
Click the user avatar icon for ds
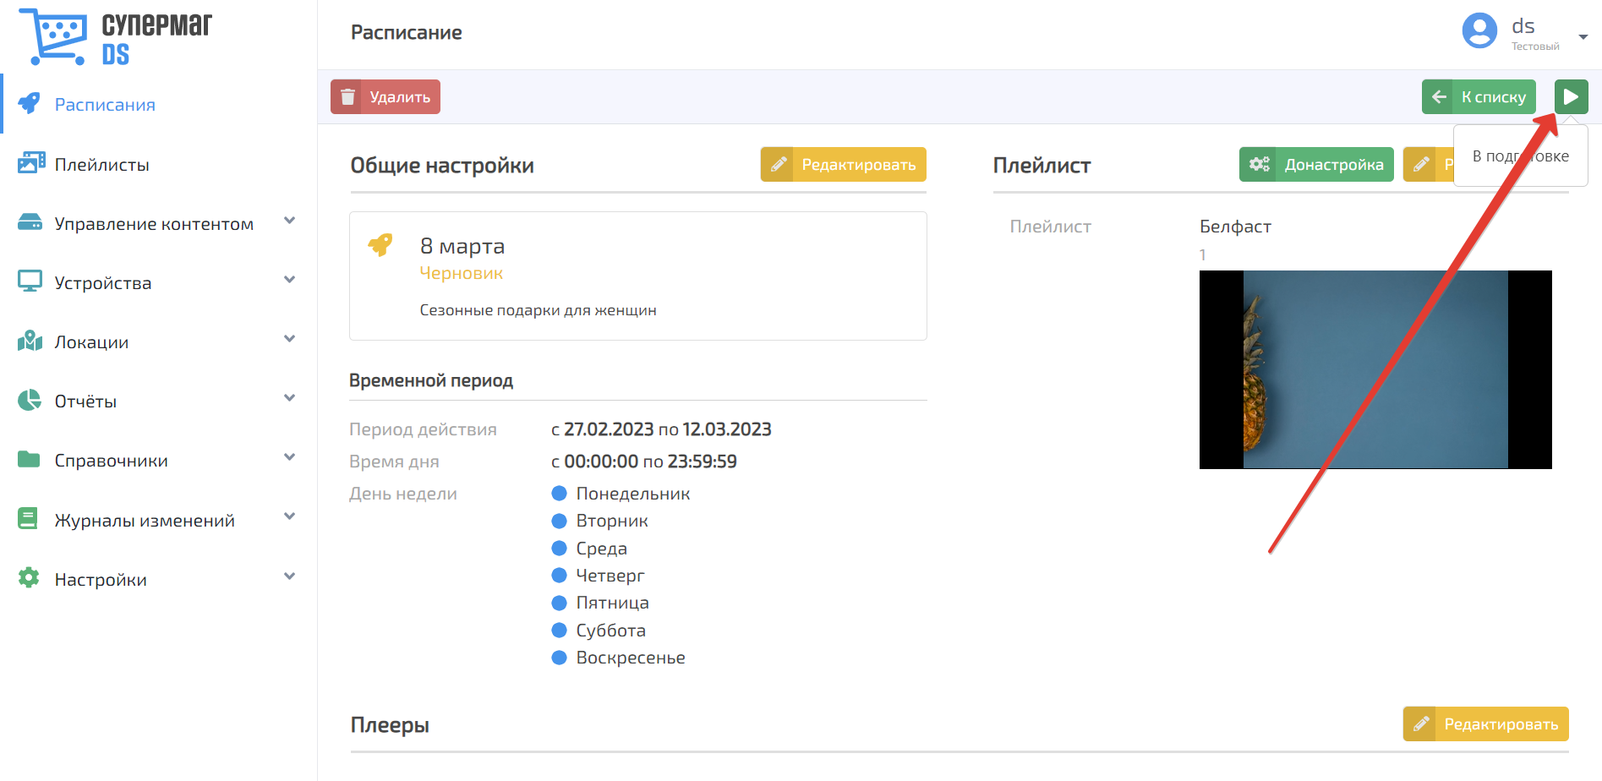1479,31
